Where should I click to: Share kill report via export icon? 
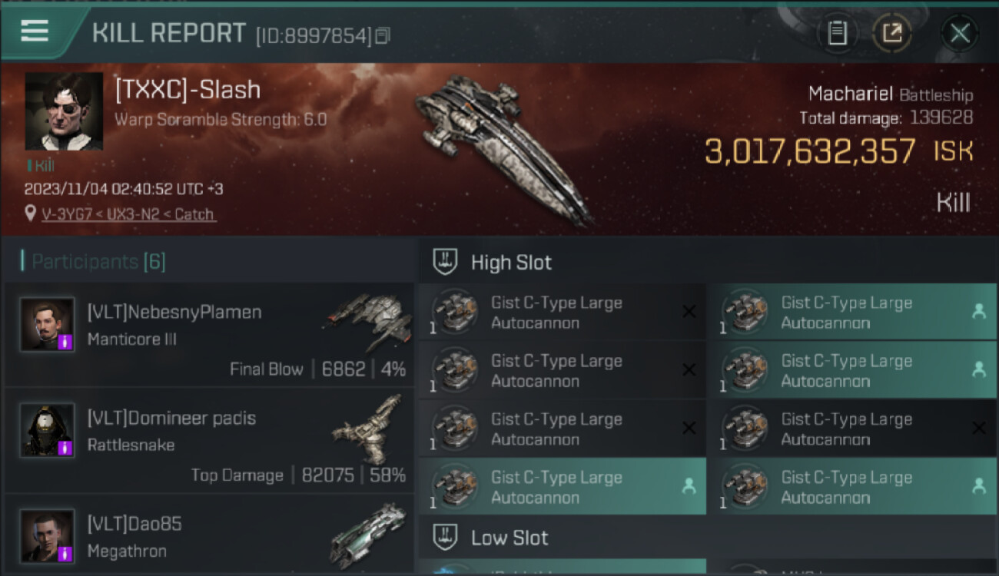pos(892,33)
